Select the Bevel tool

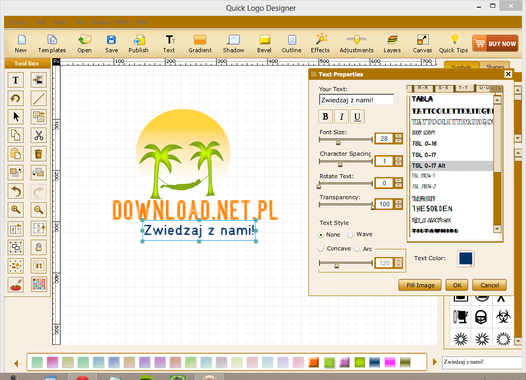tap(264, 43)
